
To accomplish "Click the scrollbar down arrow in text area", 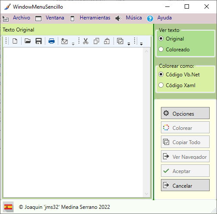I will [147, 194].
